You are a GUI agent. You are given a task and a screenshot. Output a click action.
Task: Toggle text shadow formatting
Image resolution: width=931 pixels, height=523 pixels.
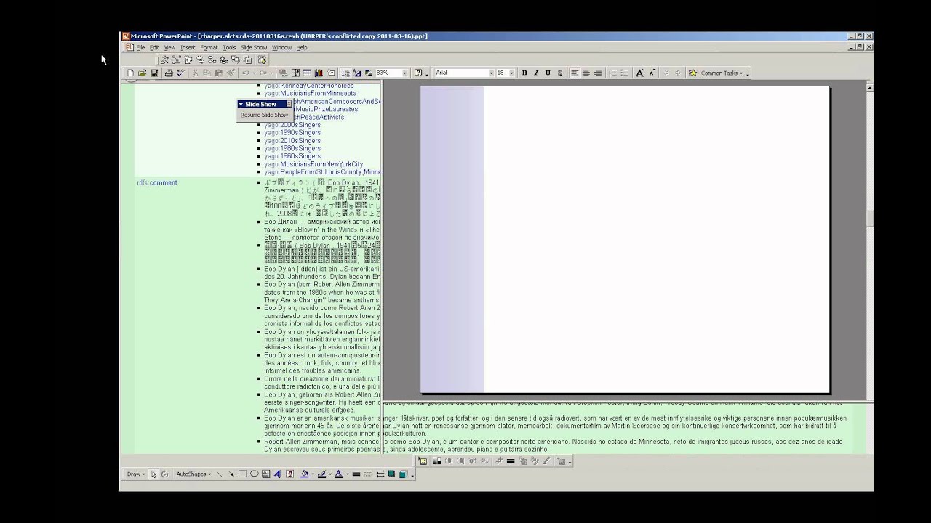pyautogui.click(x=559, y=73)
